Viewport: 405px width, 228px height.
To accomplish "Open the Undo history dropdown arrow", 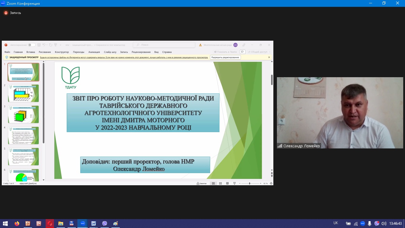I will click(x=47, y=45).
